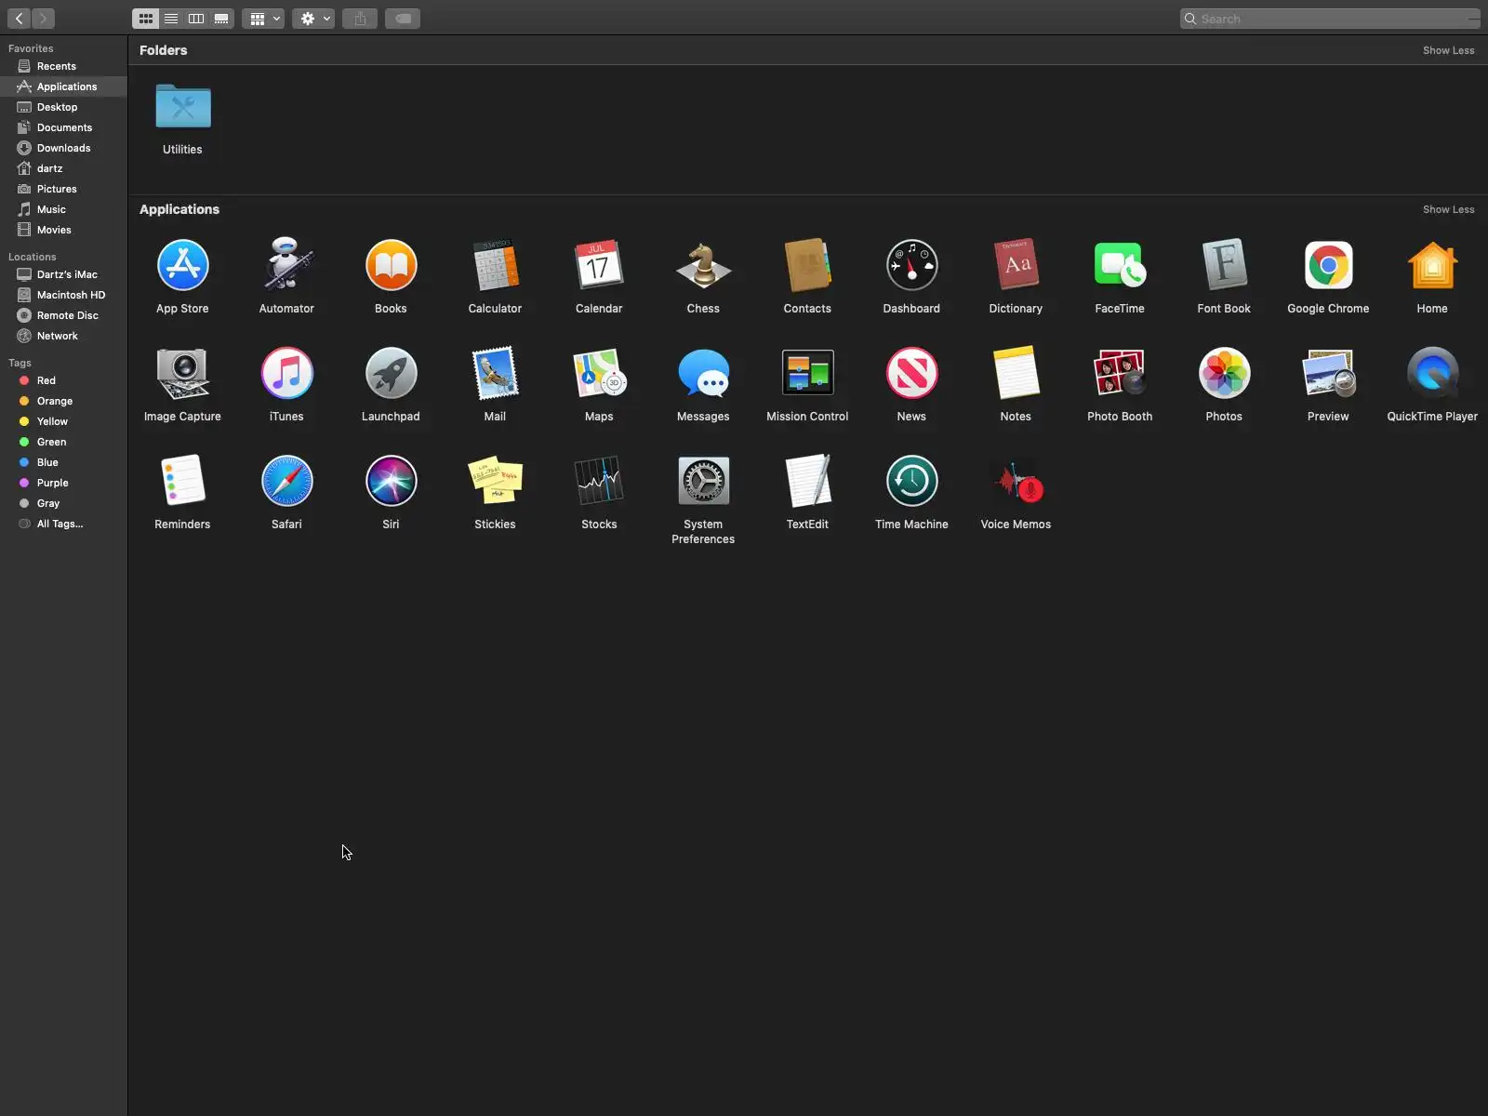Go forward using the toolbar arrow
Screen dimensions: 1488x1116
click(x=43, y=19)
